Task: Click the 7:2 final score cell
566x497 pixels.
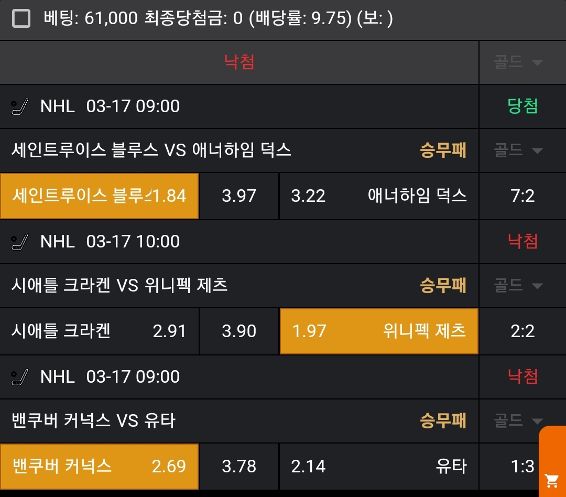Action: (523, 196)
